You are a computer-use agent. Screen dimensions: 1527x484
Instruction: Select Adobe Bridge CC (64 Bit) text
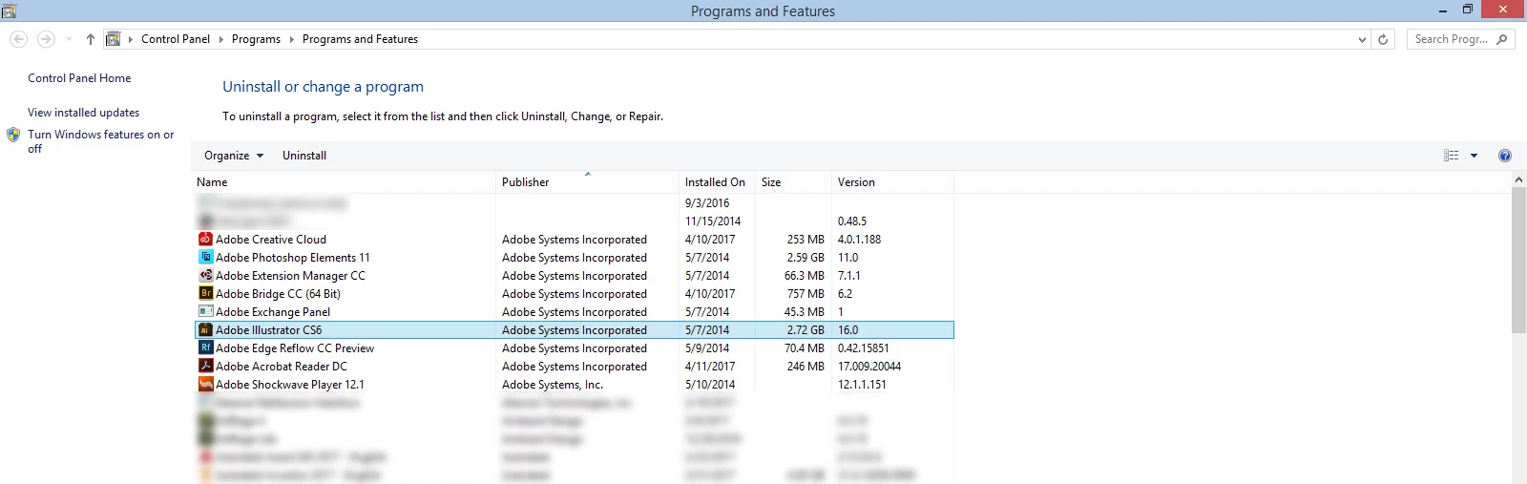click(x=278, y=294)
